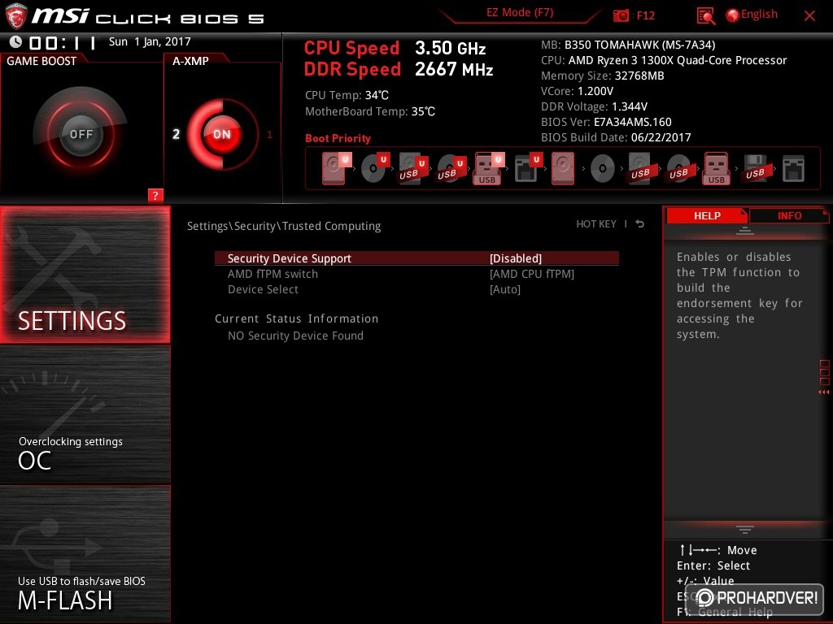This screenshot has width=833, height=624.
Task: Select the USB floppy boot device icon
Action: pyautogui.click(x=756, y=168)
